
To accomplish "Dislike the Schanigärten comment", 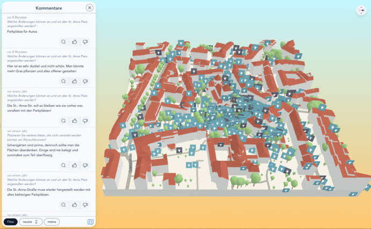I will click(85, 165).
